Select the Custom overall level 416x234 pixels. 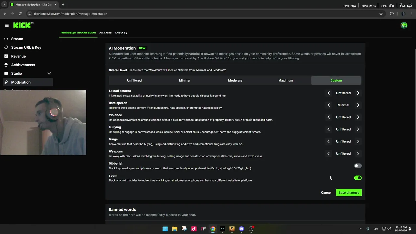coord(336,80)
